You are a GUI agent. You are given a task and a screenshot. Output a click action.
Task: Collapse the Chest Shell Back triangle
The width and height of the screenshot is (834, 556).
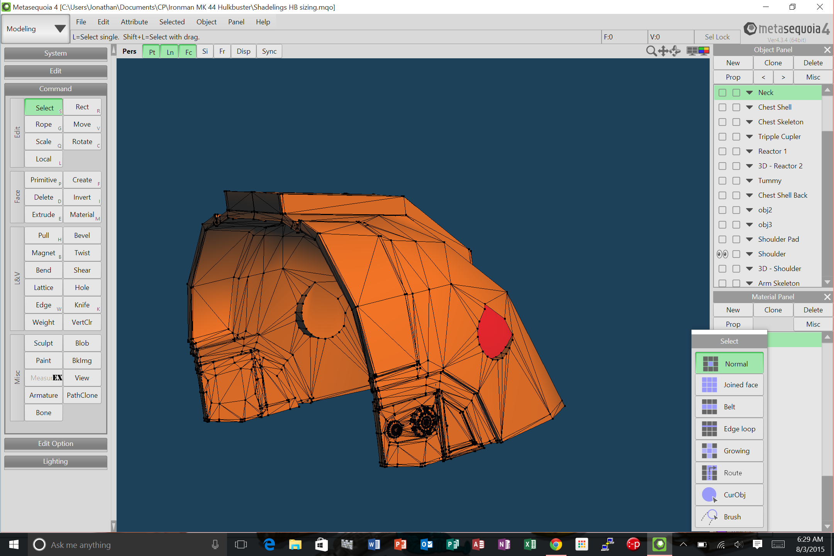coord(749,195)
